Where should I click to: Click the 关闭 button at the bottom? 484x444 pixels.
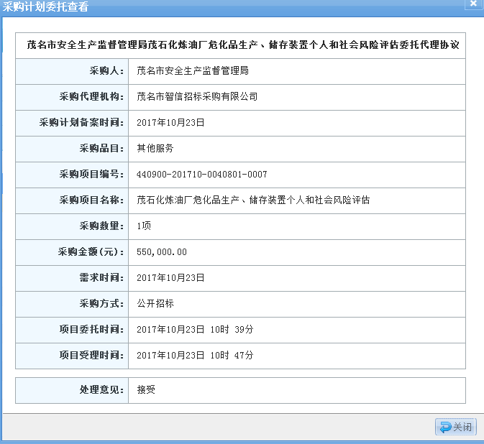(456, 427)
